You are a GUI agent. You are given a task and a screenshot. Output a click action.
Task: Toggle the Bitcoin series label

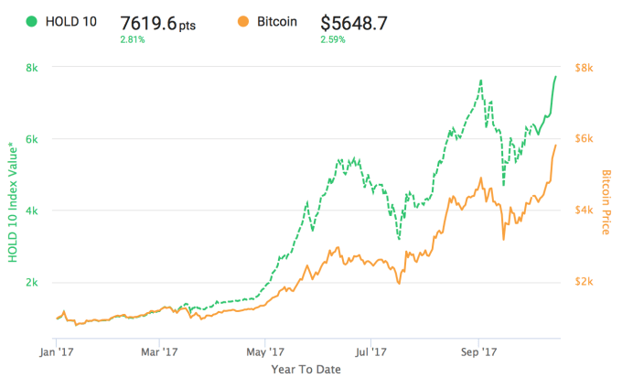click(275, 20)
